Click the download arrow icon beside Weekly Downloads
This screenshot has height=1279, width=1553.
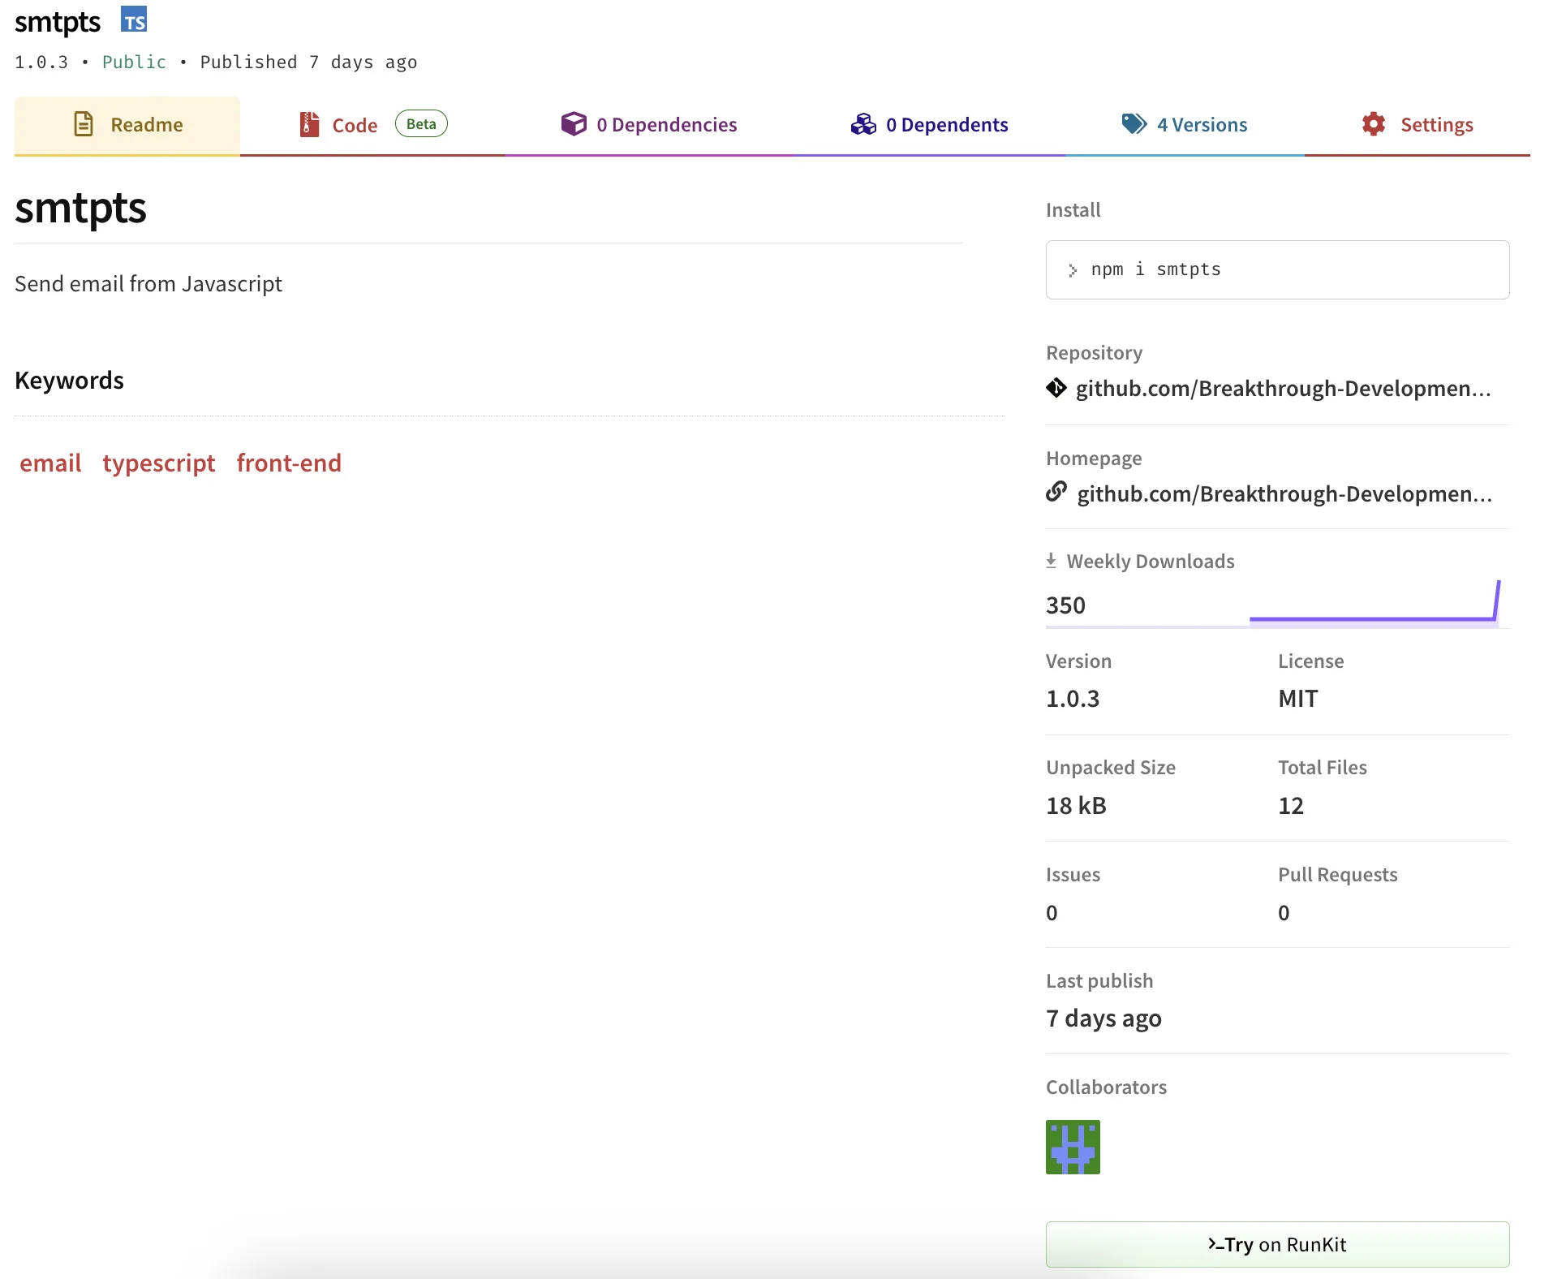click(1052, 559)
